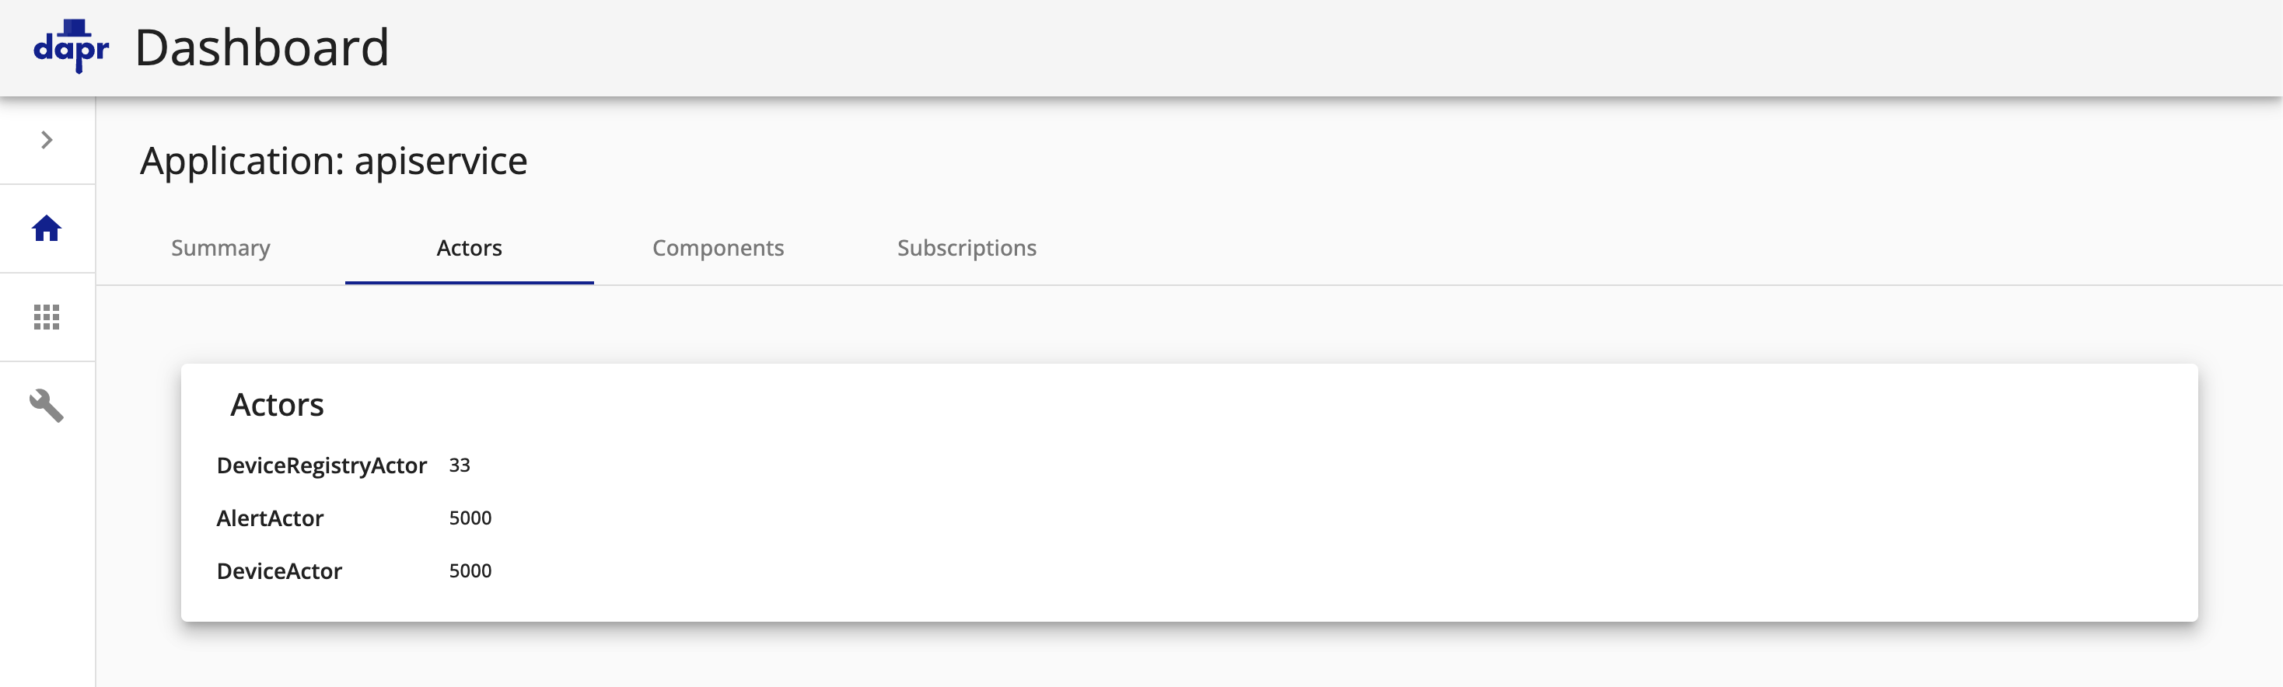The width and height of the screenshot is (2283, 687).
Task: Open the Components tab
Action: [718, 248]
